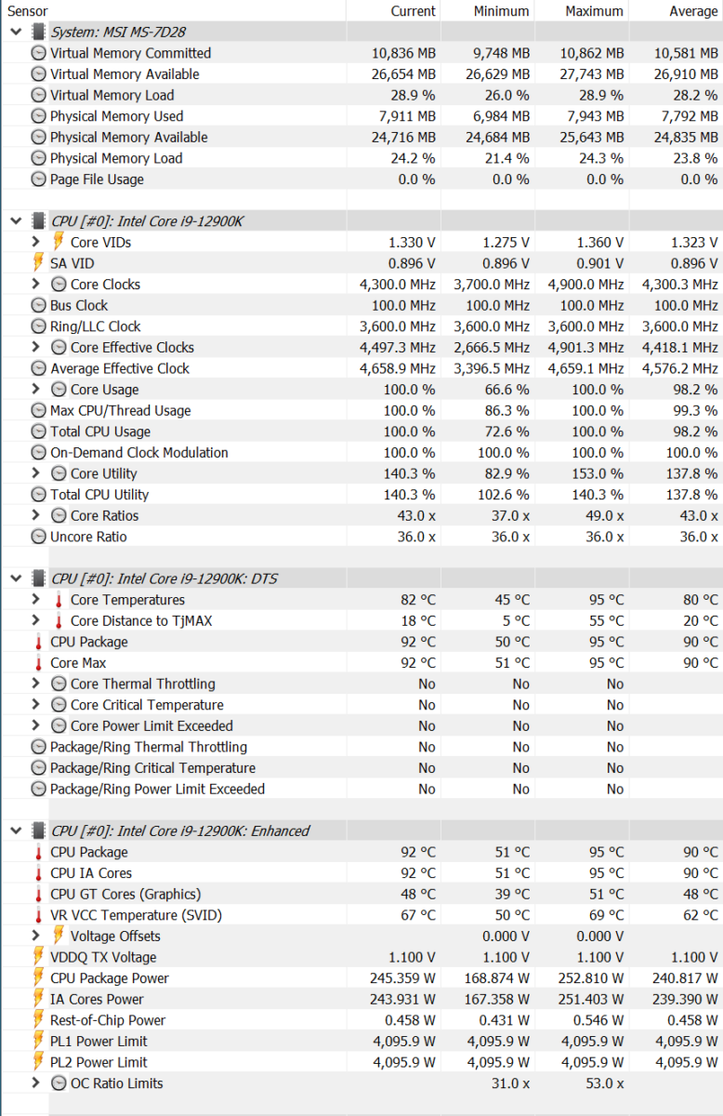
Task: Select the Virtual Memory Available row
Action: tap(361, 74)
